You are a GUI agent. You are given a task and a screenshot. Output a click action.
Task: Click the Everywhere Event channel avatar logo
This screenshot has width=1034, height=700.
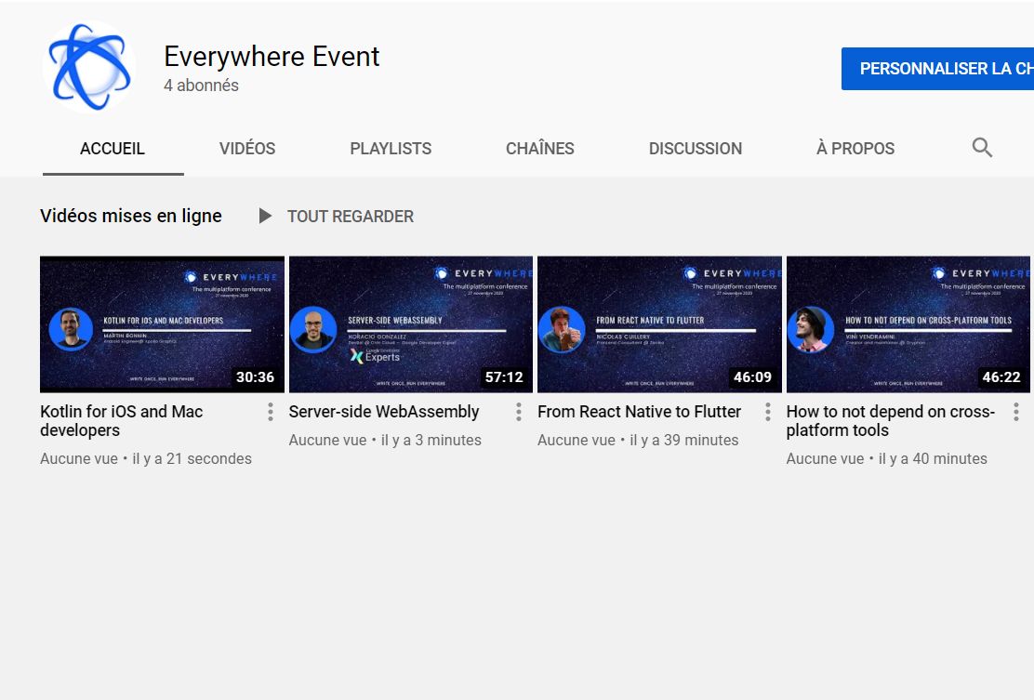pos(89,67)
